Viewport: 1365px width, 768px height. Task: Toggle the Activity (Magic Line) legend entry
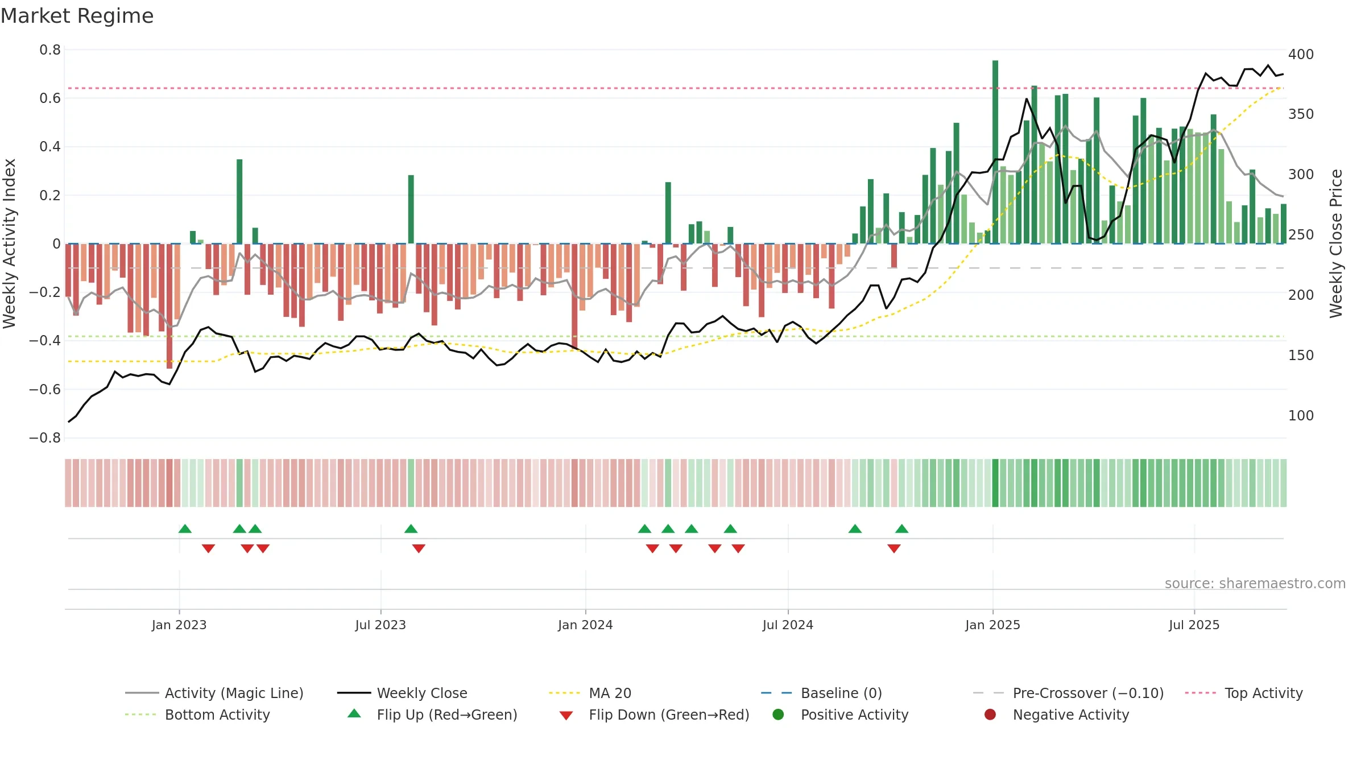coord(214,693)
